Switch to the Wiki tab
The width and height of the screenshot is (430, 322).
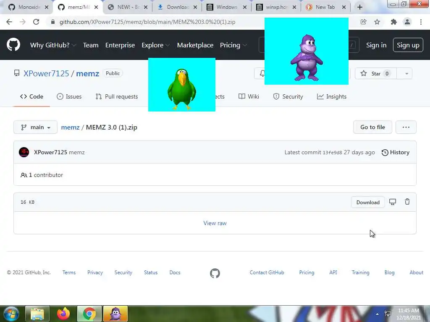coord(249,96)
